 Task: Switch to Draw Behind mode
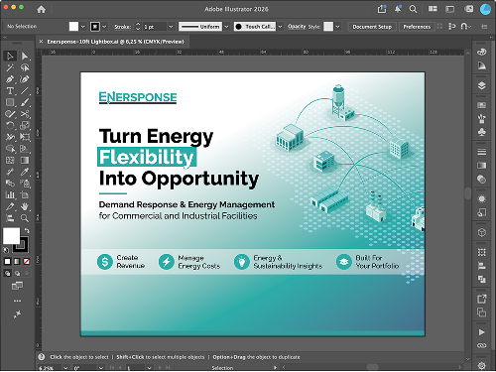coord(17,273)
